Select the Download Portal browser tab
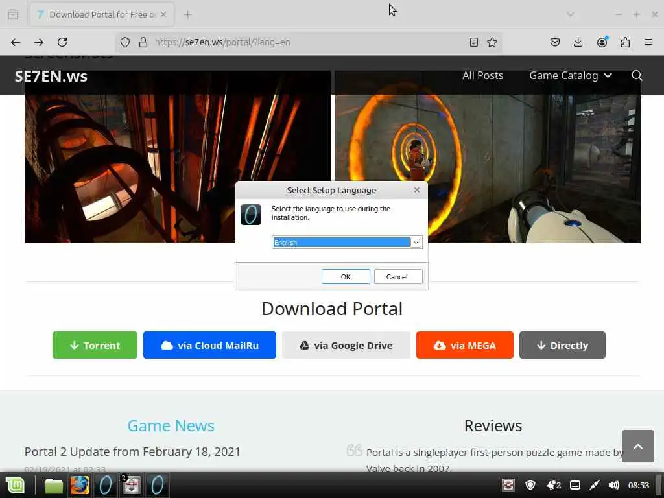 point(102,15)
